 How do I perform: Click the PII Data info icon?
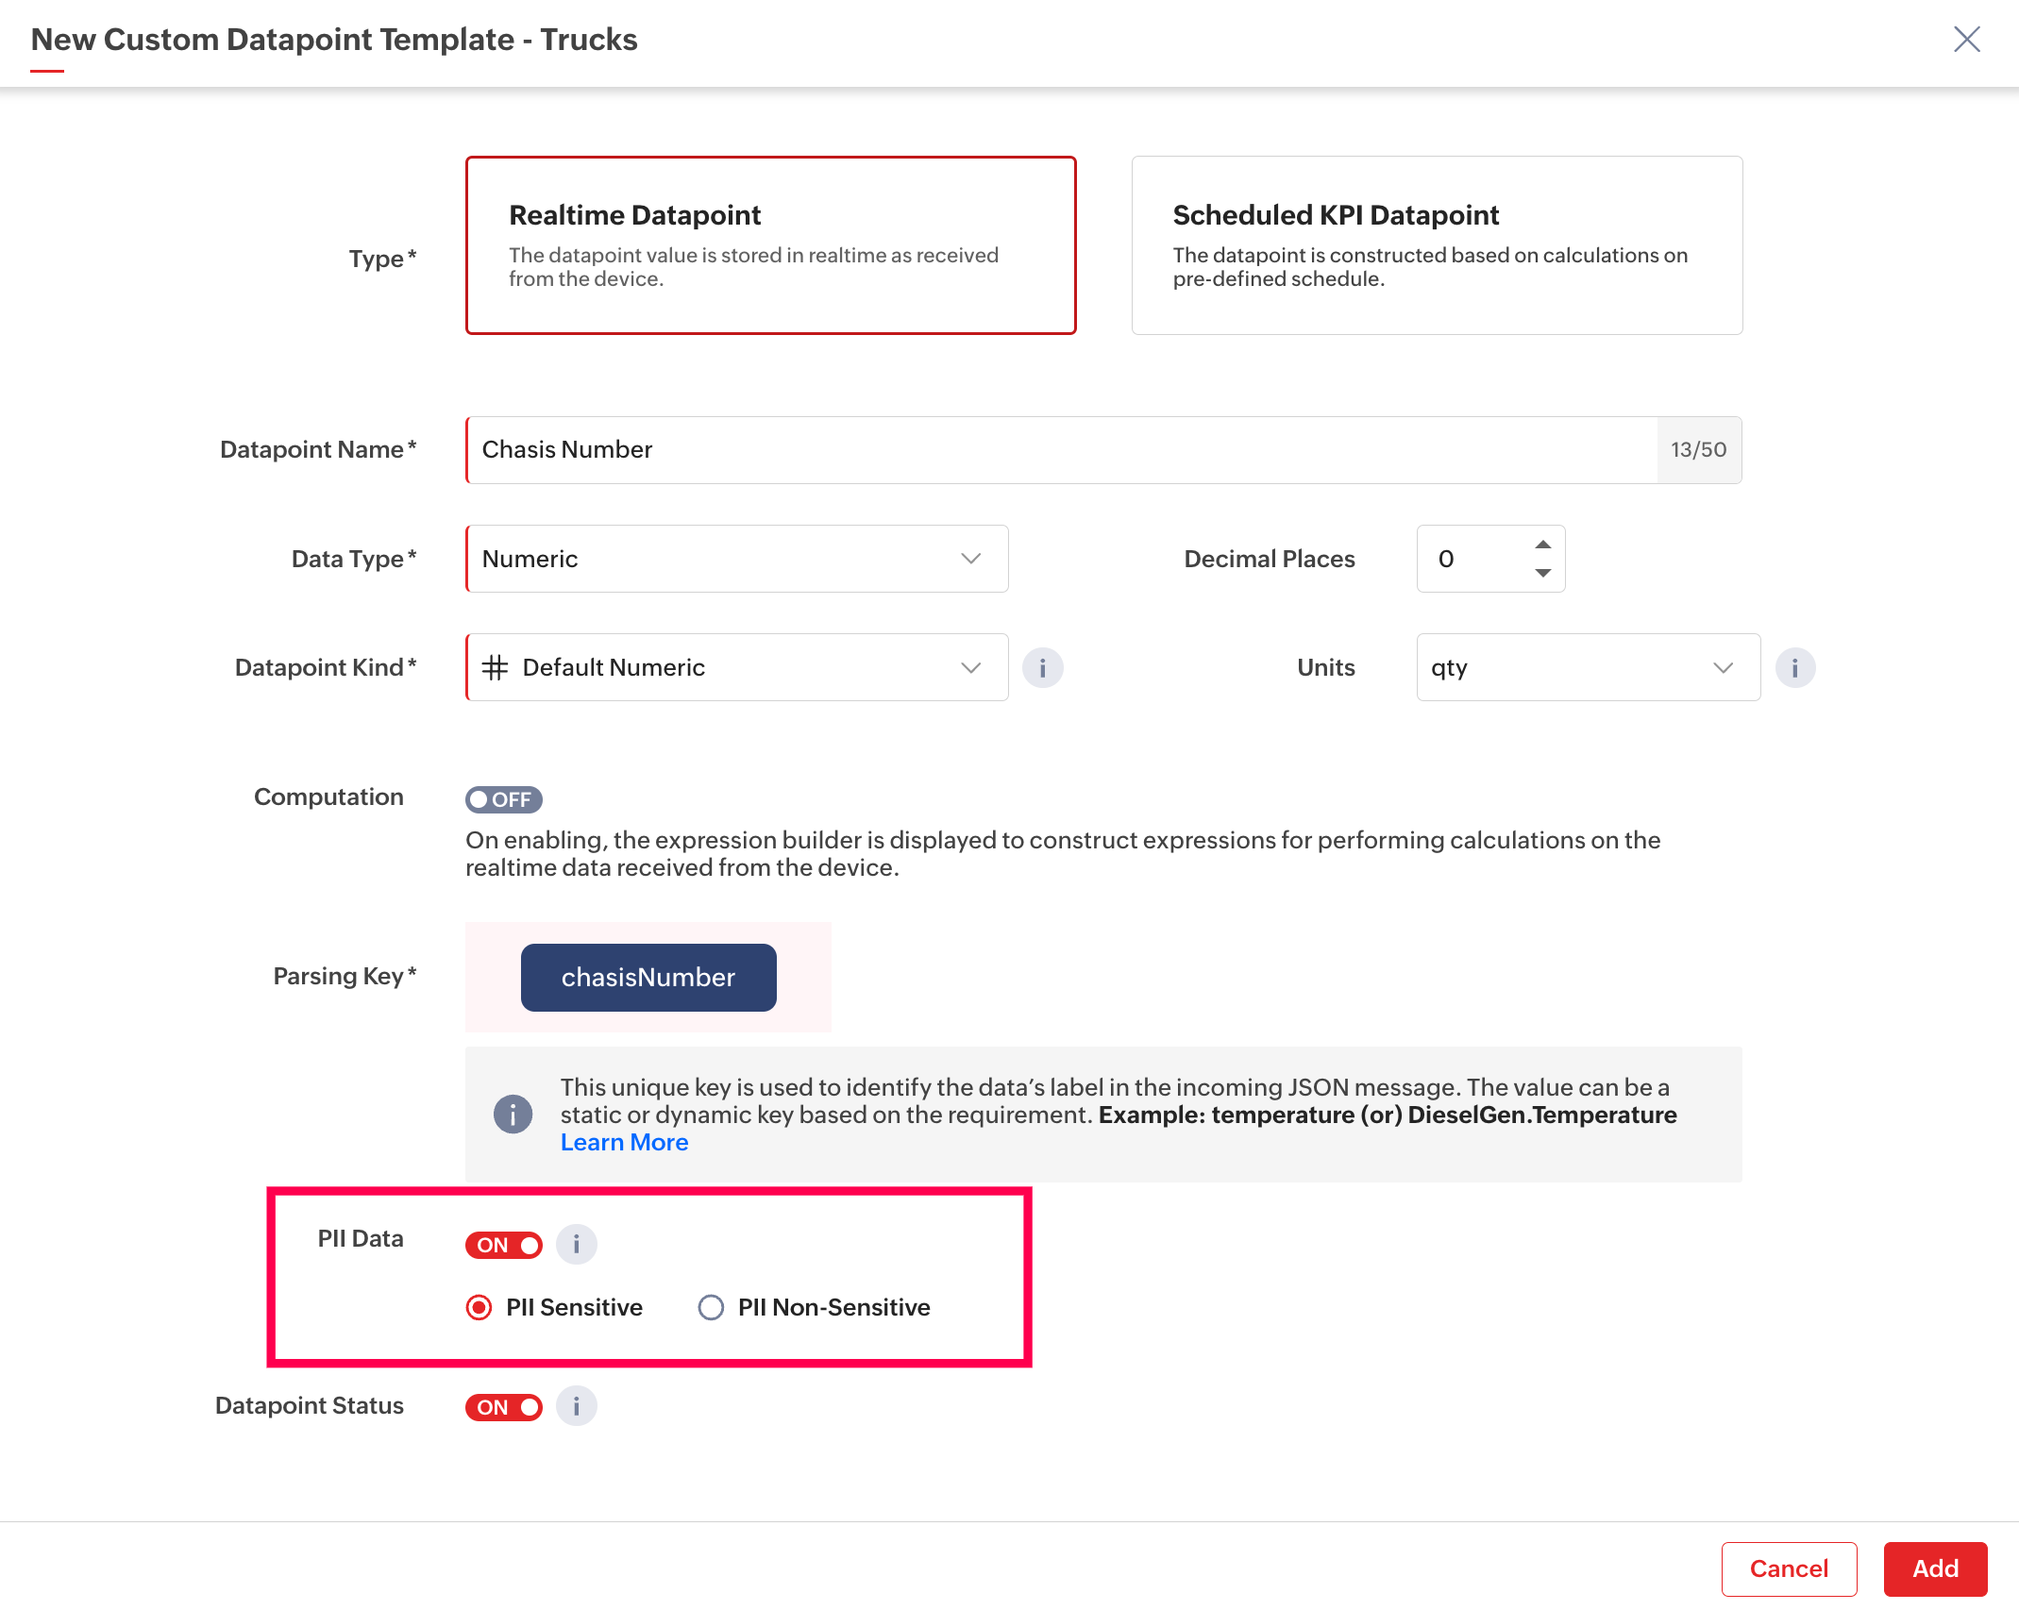pos(576,1244)
